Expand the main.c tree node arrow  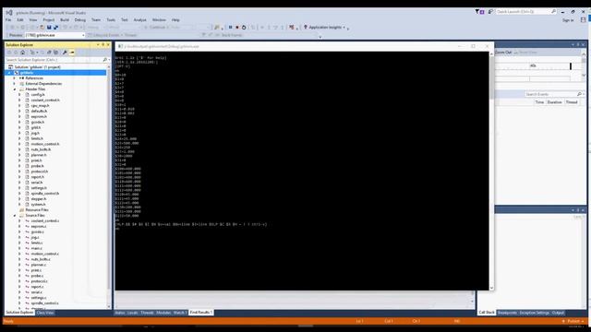point(19,248)
